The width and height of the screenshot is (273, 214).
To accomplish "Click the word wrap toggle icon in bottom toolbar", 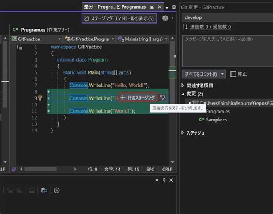I will coord(44,190).
